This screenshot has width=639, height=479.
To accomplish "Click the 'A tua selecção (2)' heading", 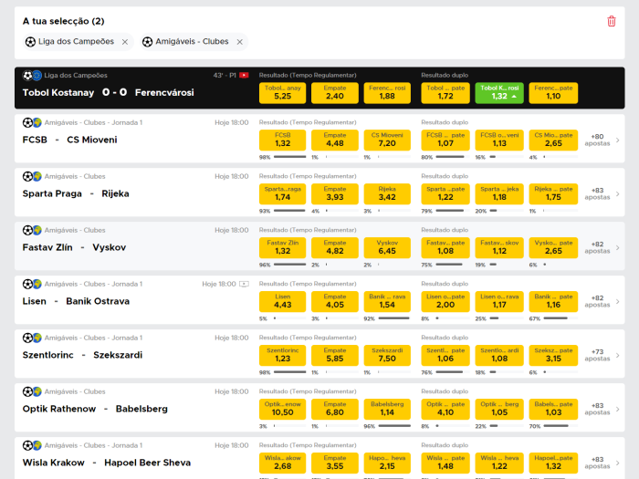I will (x=64, y=21).
